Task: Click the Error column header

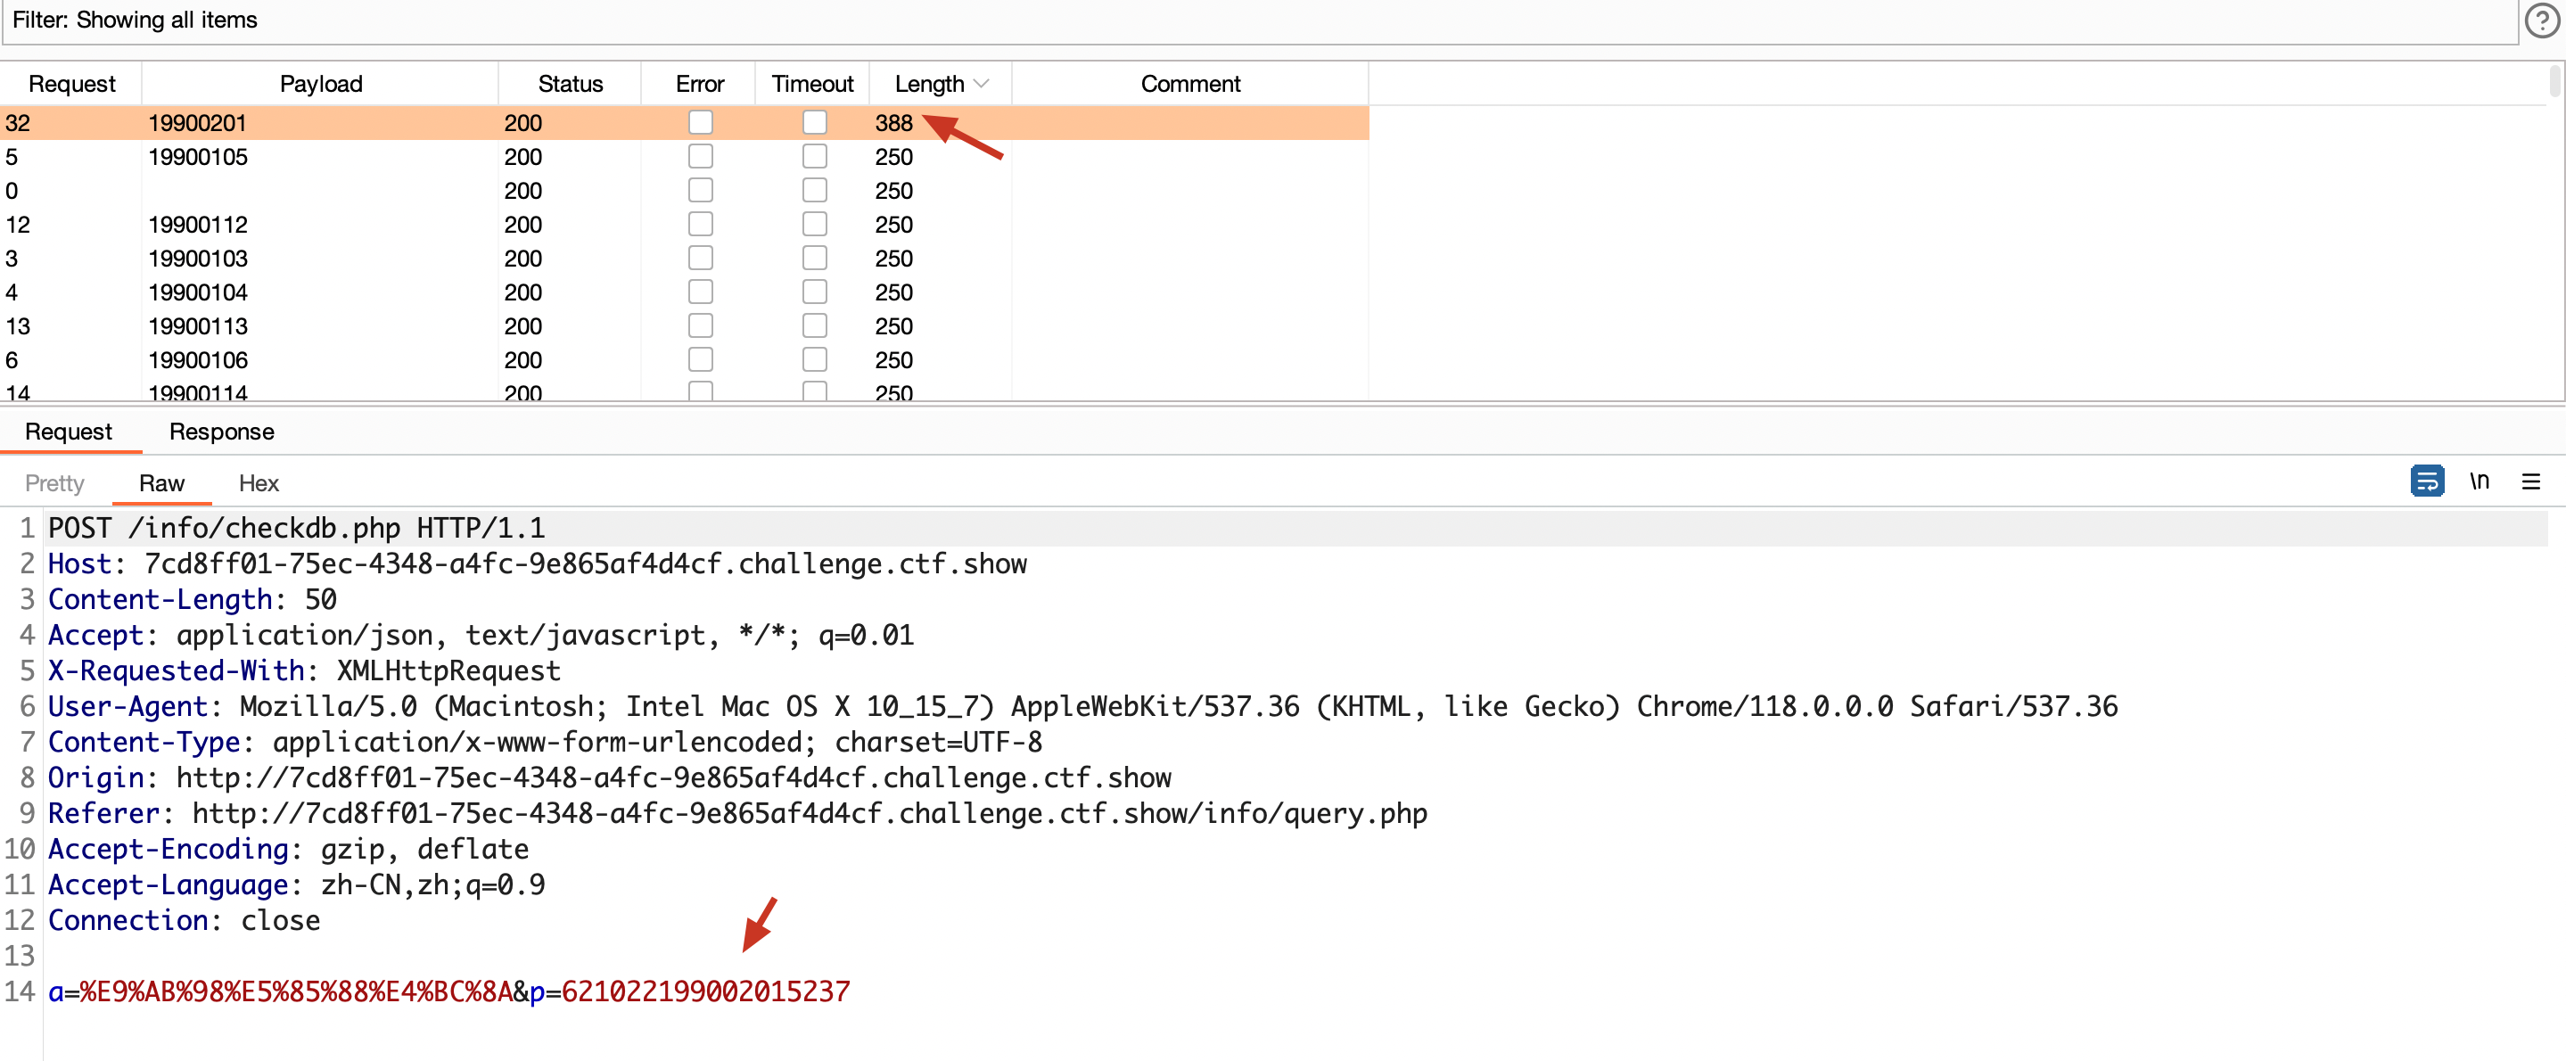Action: [x=699, y=84]
